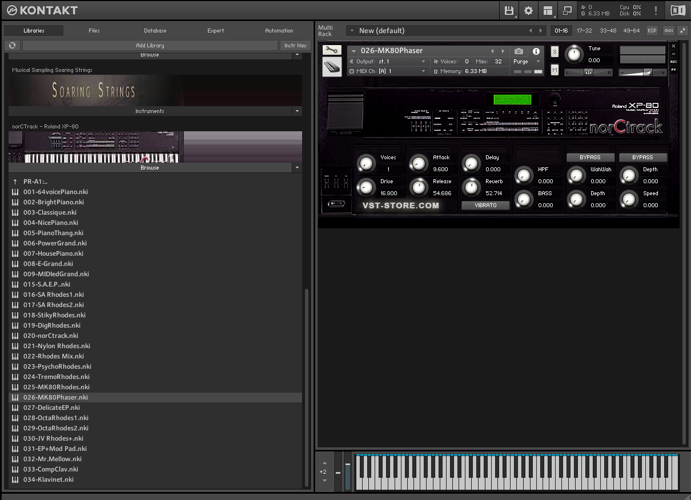
Task: Load the next multi with the right arrow
Action: (x=541, y=31)
